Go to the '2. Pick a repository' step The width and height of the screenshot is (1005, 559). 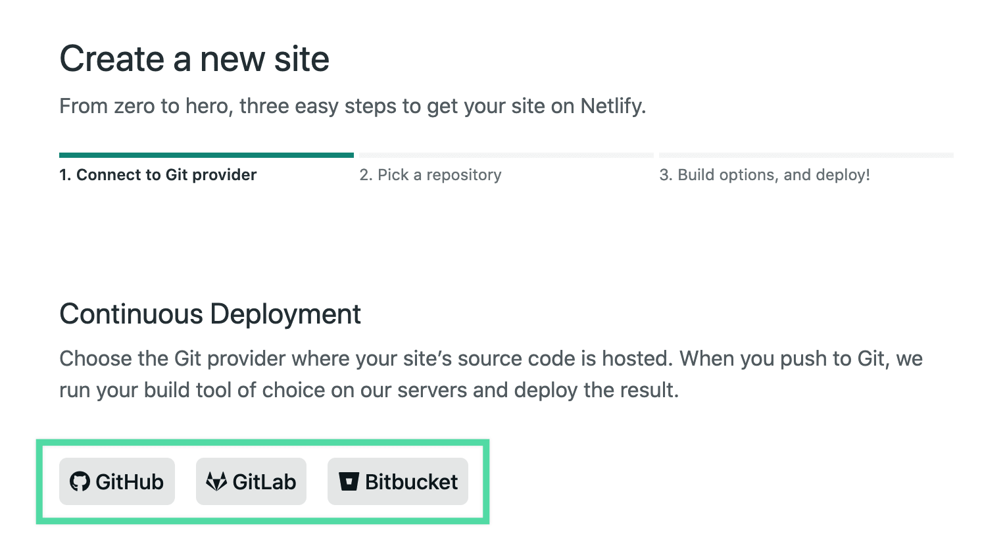pyautogui.click(x=430, y=175)
